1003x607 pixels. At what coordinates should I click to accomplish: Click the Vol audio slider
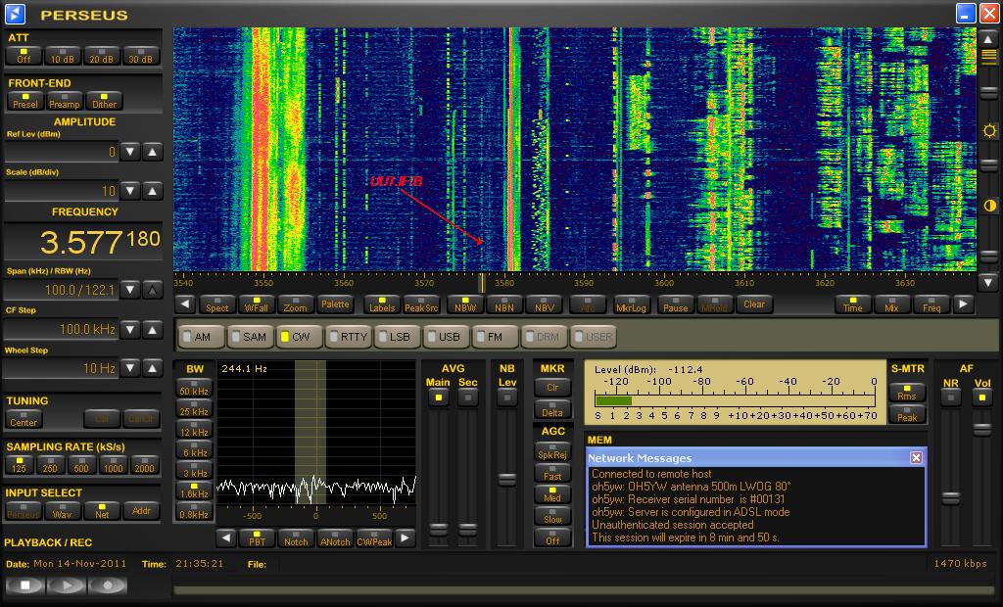980,430
